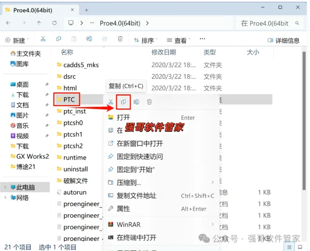
Task: Click the Rename icon in the toolbar
Action: (x=90, y=39)
